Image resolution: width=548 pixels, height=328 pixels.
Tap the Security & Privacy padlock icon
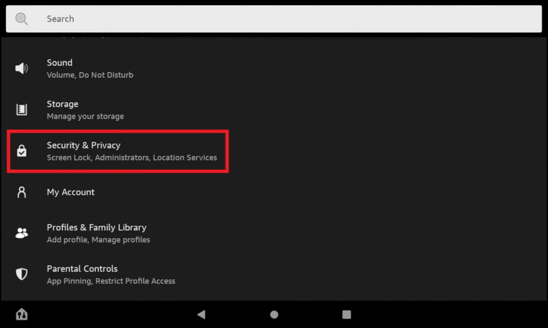(x=21, y=150)
